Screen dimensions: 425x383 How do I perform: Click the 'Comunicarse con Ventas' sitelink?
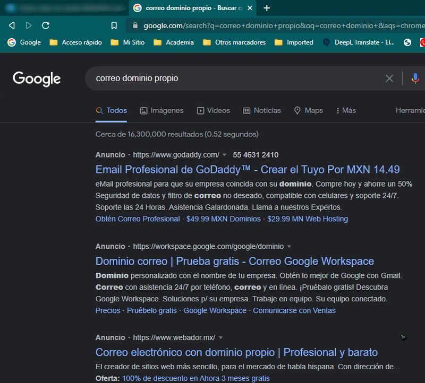click(x=294, y=310)
